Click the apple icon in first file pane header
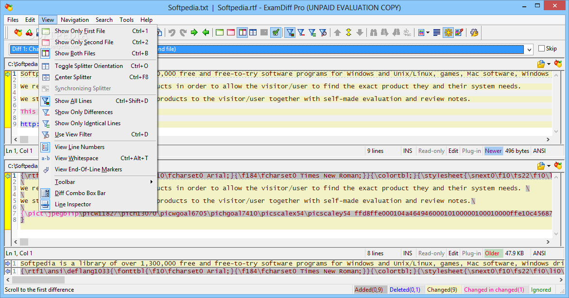Viewport: 569px width, 298px height. [558, 64]
